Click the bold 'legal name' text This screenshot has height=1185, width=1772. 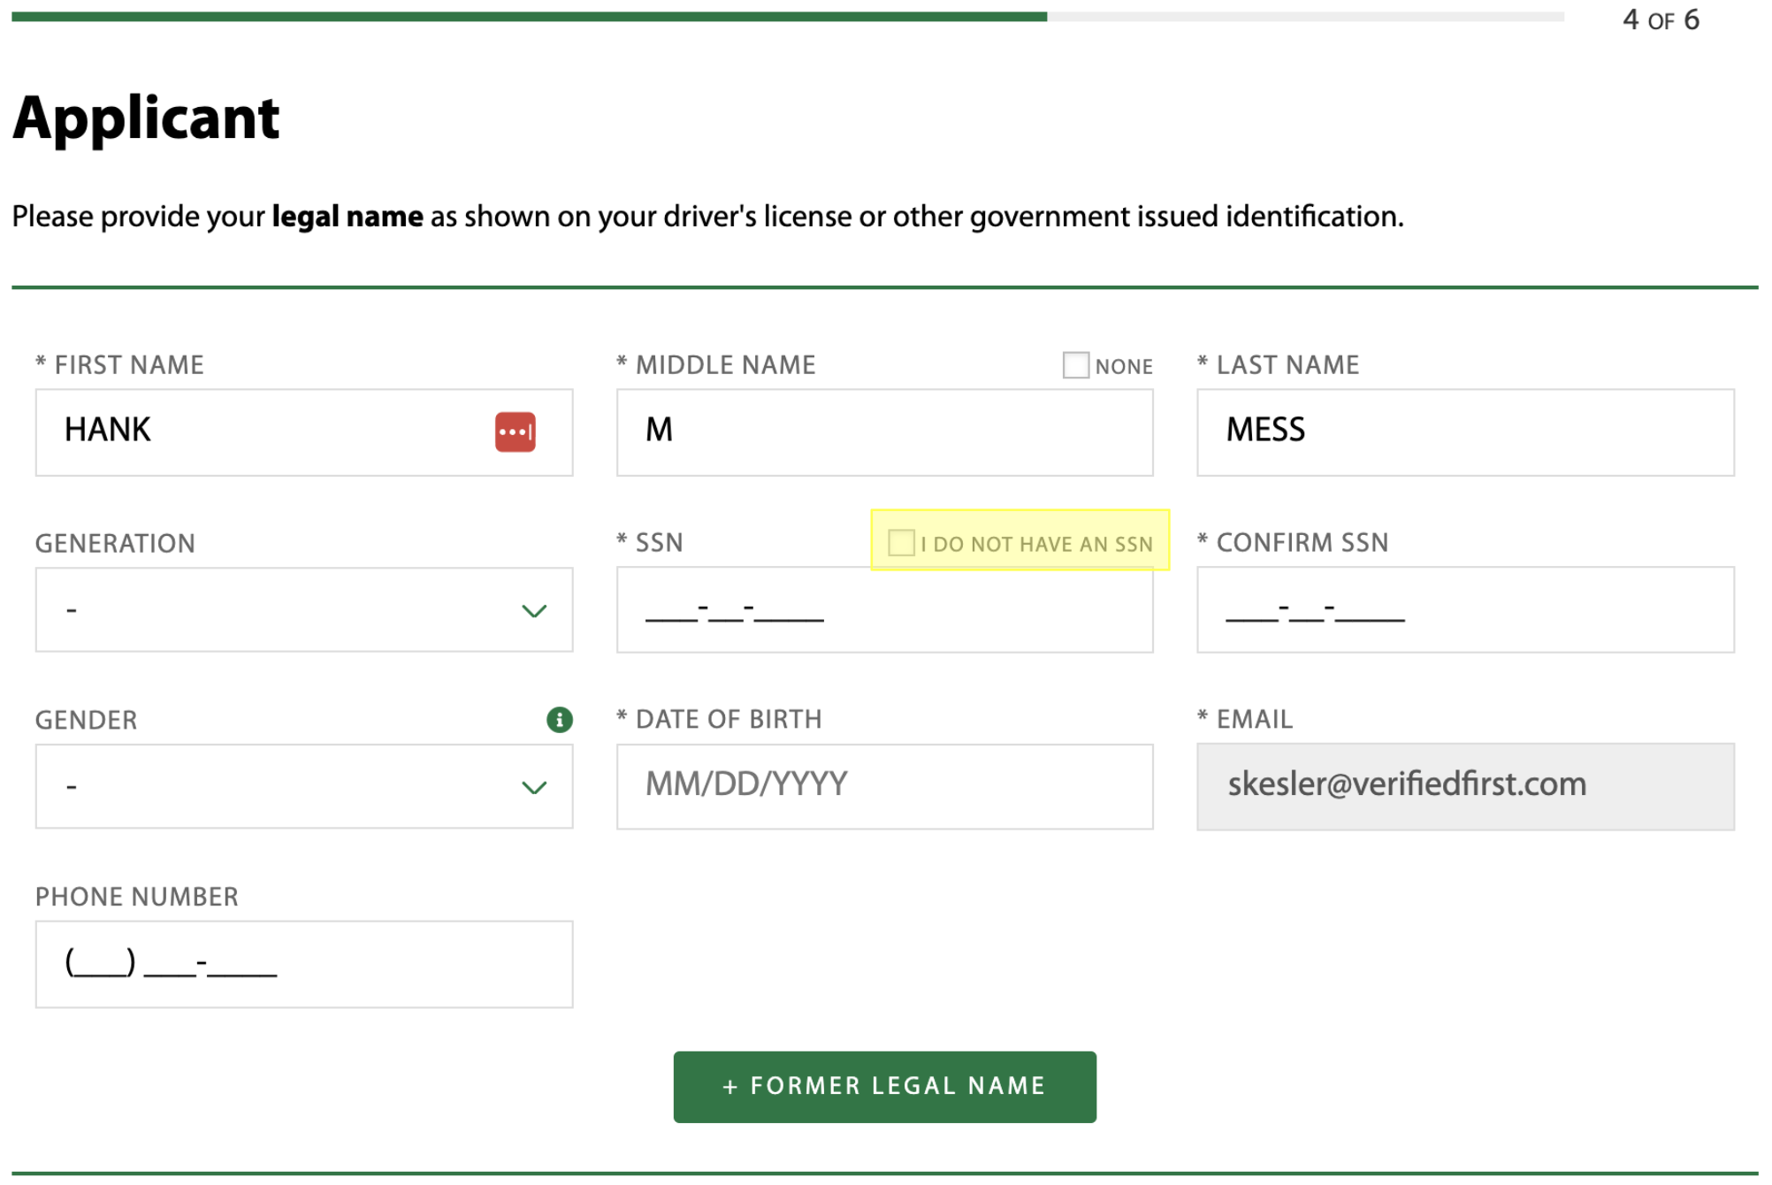pyautogui.click(x=348, y=217)
